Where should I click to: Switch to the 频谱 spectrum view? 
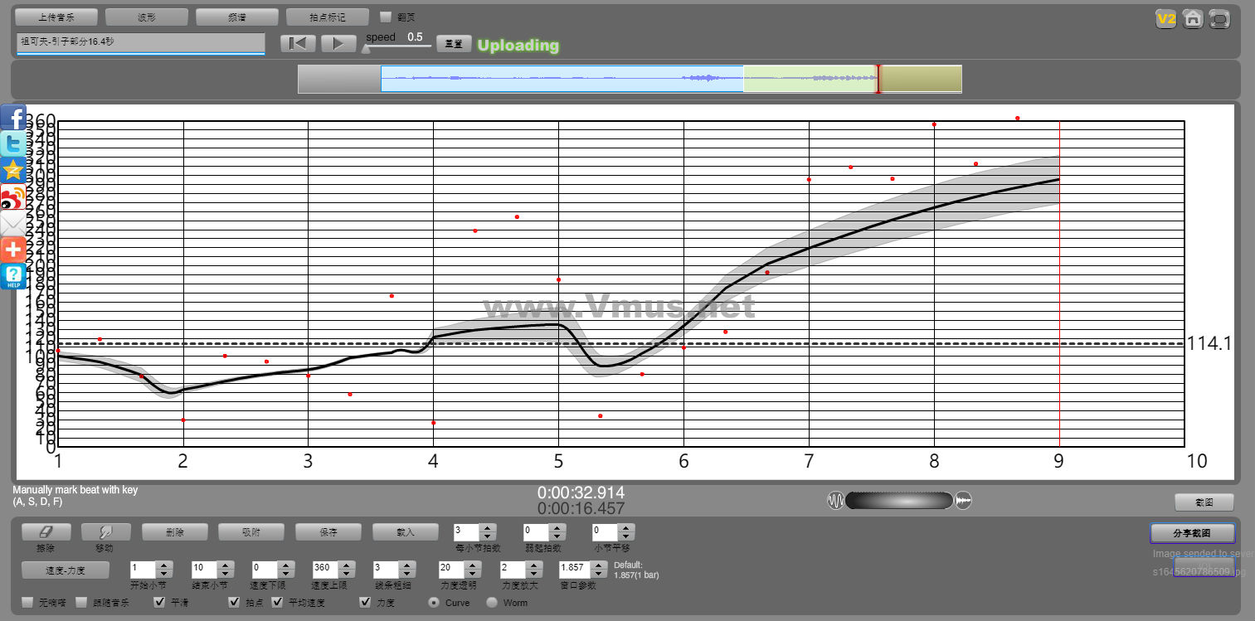(x=237, y=17)
